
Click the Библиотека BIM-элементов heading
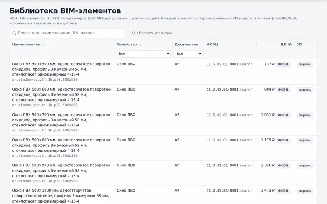(x=65, y=10)
